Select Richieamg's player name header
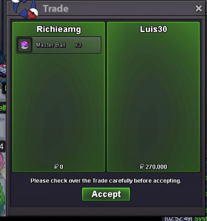This screenshot has height=221, width=207. tap(59, 29)
